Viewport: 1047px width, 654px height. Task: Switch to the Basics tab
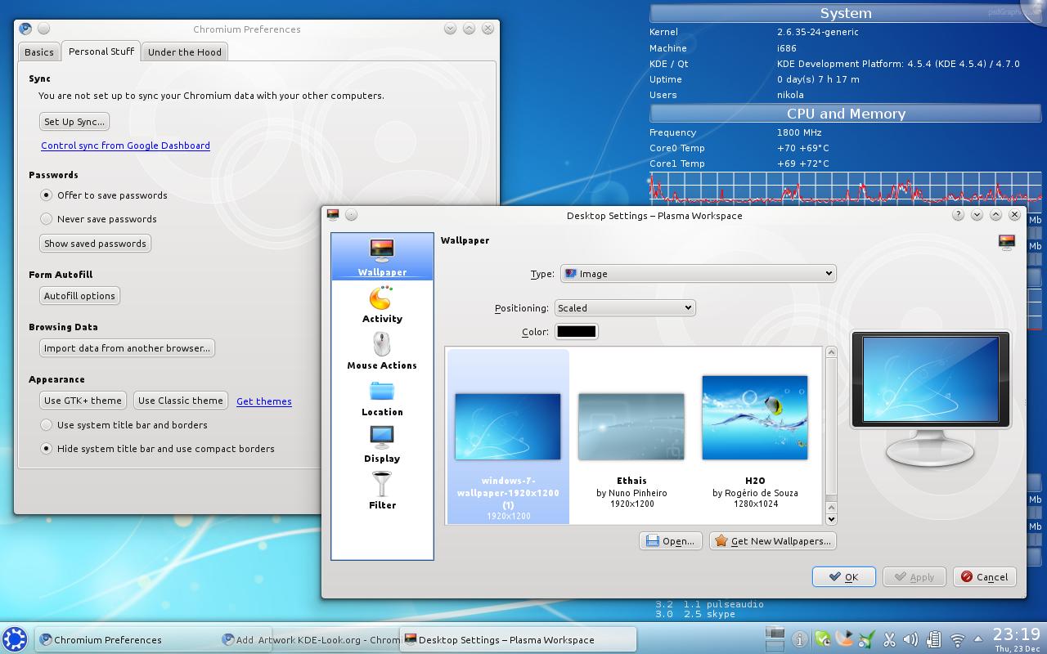pos(39,52)
